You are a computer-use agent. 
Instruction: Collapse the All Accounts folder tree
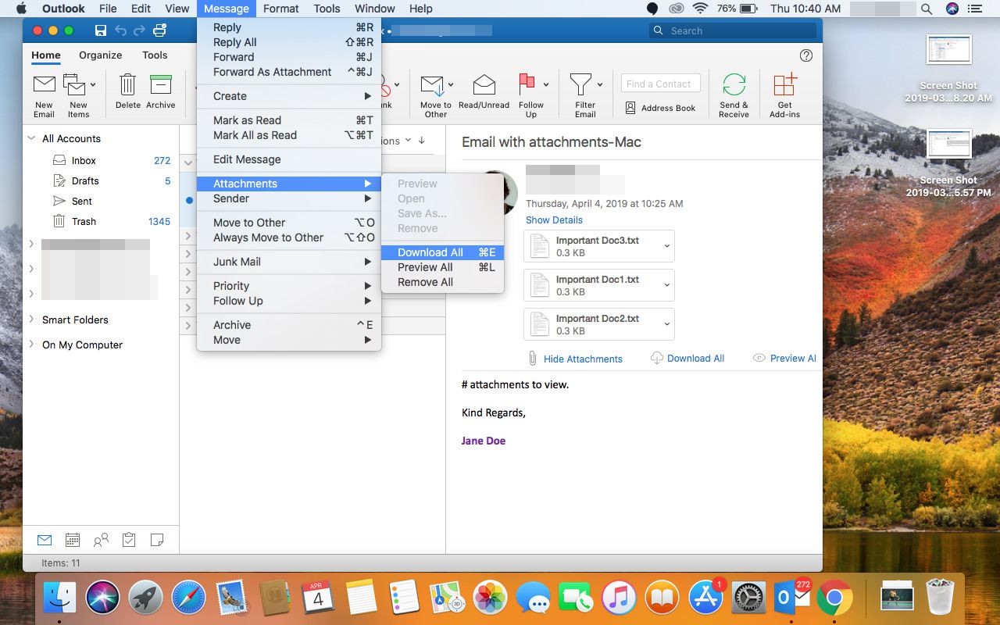click(x=32, y=138)
